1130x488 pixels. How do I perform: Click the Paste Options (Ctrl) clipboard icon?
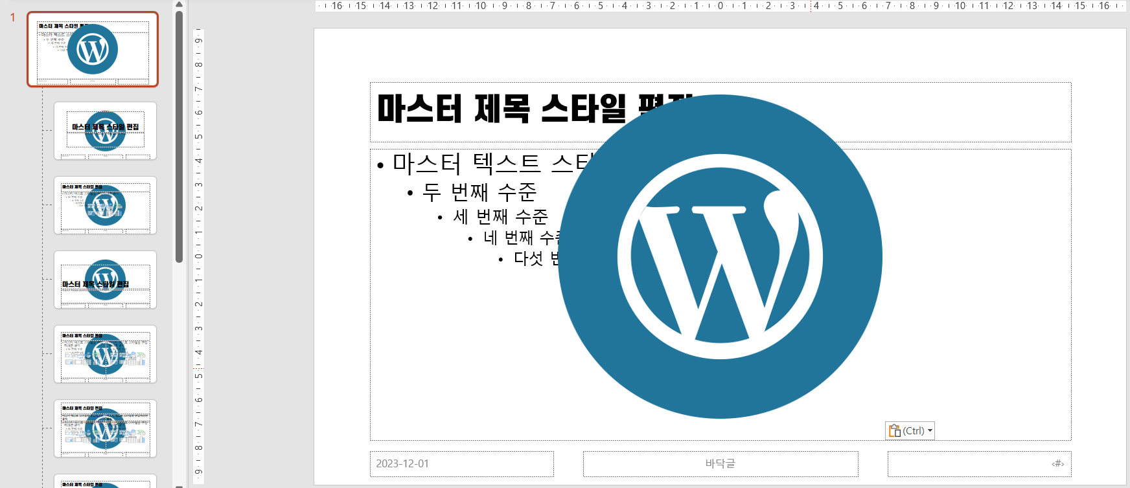coord(895,431)
